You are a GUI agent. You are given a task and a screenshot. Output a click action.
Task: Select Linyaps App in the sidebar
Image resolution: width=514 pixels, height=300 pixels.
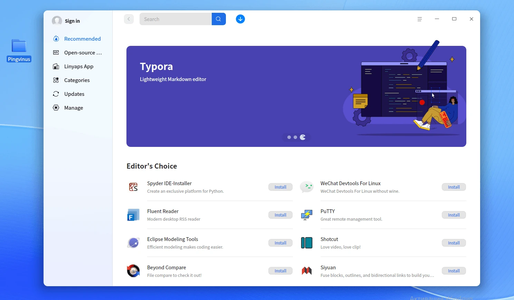(x=78, y=66)
